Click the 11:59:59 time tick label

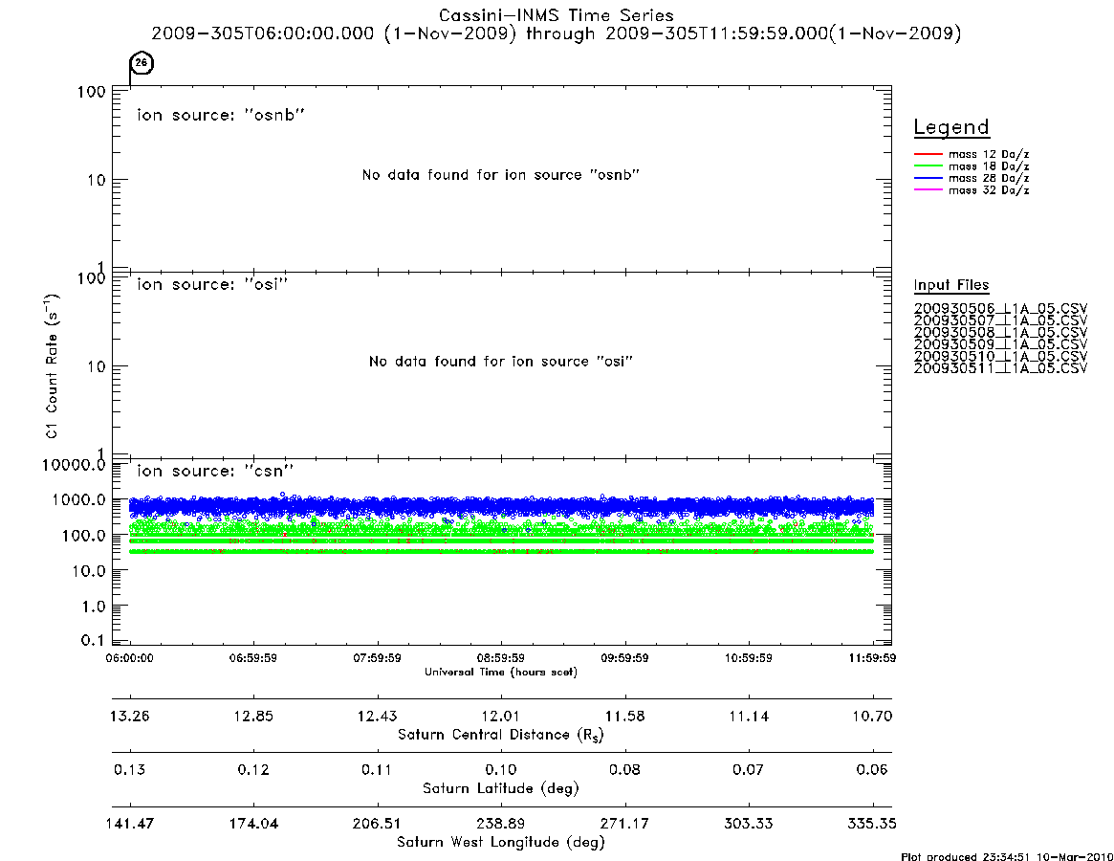tap(872, 658)
